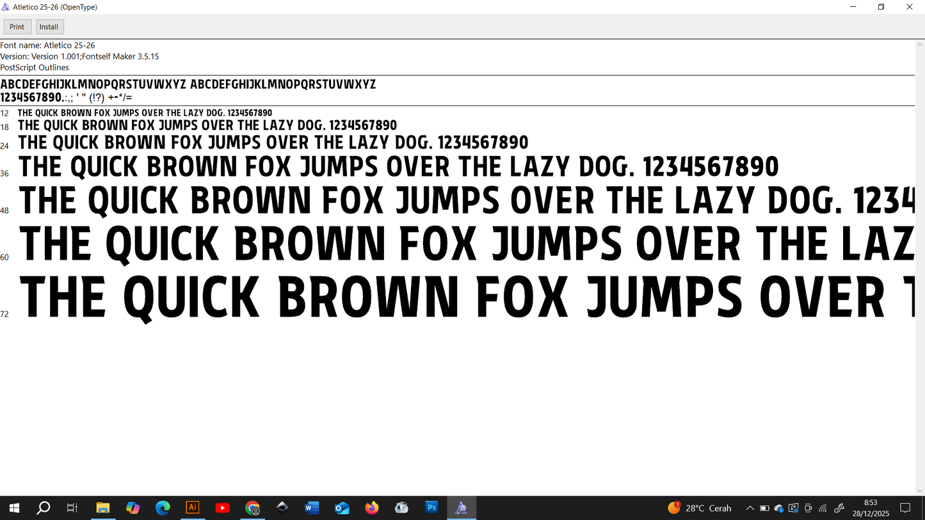This screenshot has height=520, width=925.
Task: Open Outlook from the taskbar
Action: pos(342,508)
